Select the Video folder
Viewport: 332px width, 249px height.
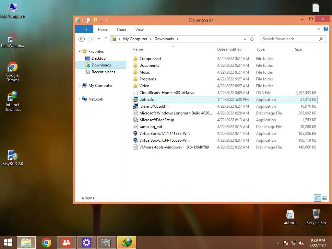(x=224, y=86)
